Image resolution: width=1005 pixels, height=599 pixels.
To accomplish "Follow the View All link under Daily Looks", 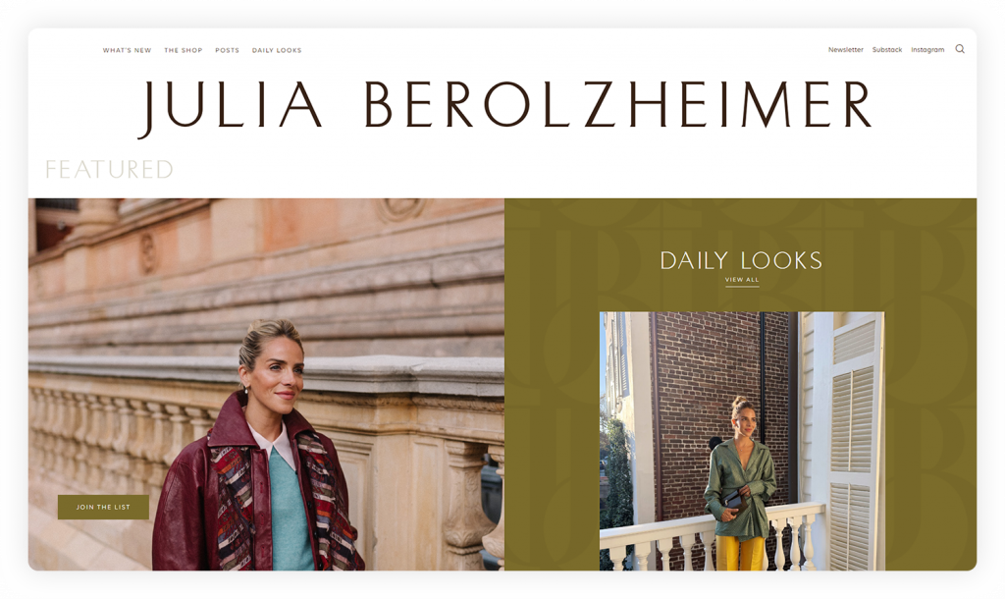I will [x=742, y=280].
